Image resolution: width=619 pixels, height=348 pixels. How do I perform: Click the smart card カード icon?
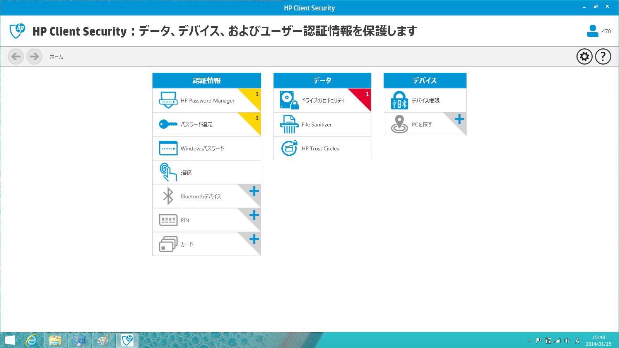(x=168, y=244)
